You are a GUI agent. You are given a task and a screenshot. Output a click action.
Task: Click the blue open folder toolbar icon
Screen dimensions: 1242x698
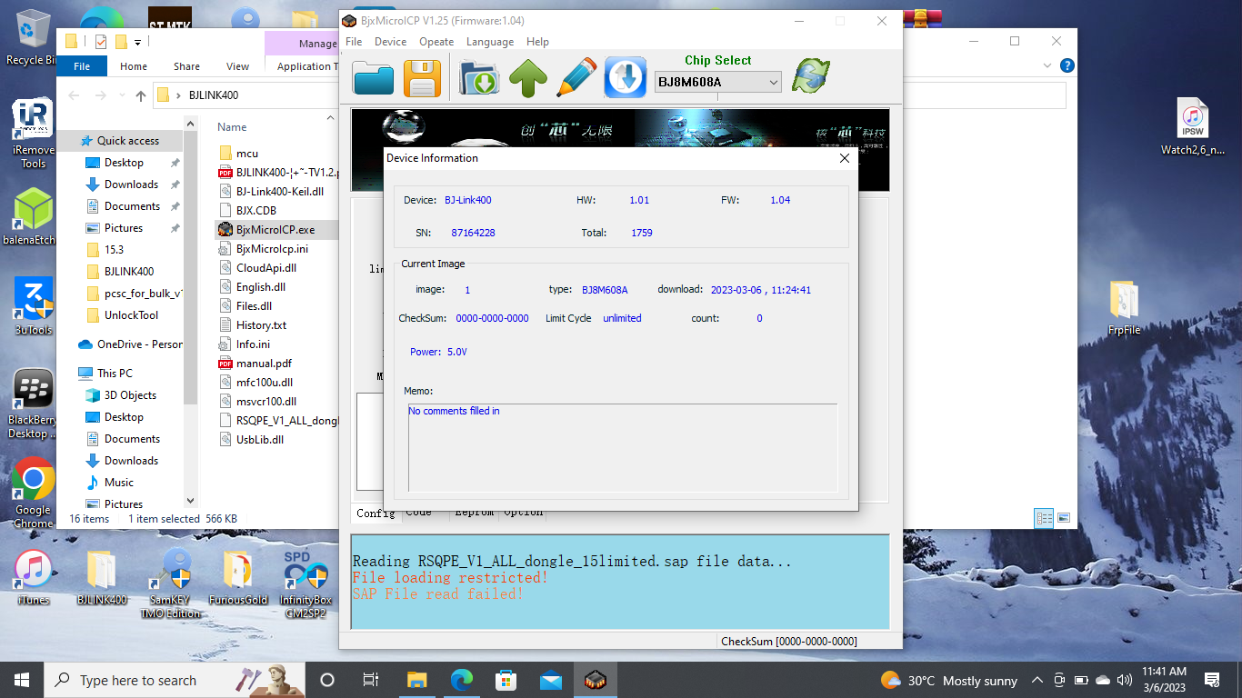(x=373, y=79)
